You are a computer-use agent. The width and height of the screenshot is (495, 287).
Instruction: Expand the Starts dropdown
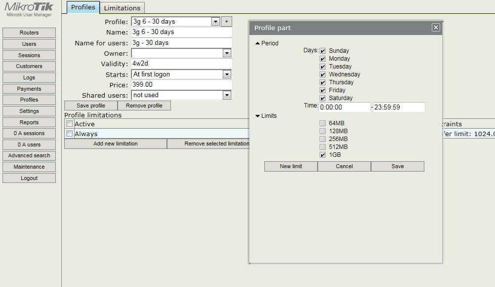(227, 74)
